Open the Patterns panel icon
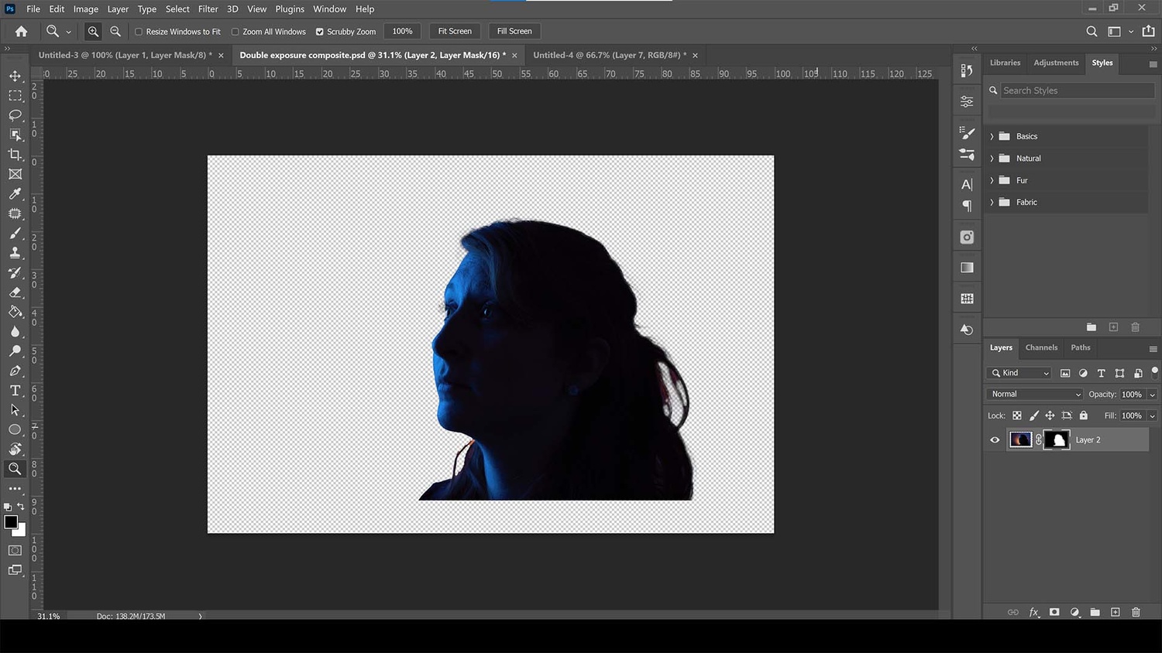1162x653 pixels. 966,297
